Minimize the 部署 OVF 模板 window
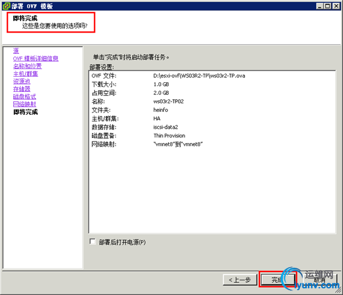Viewport: 343px width, 295px height. click(320, 6)
